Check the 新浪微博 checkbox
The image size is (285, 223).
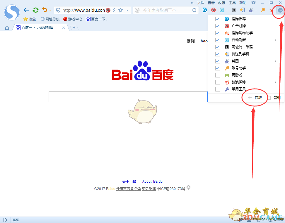tap(218, 82)
